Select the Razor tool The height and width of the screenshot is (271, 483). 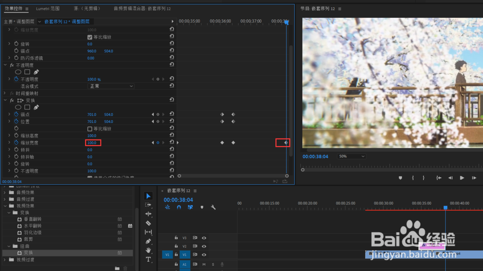tap(148, 223)
